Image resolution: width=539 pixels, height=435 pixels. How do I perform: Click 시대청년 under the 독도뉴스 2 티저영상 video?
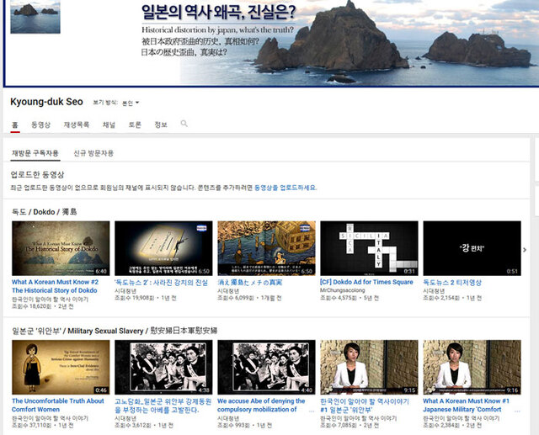pyautogui.click(x=434, y=290)
